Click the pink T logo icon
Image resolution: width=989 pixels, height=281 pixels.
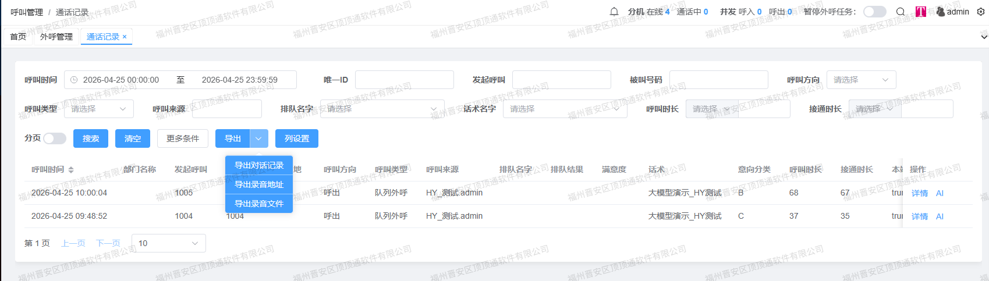click(921, 12)
